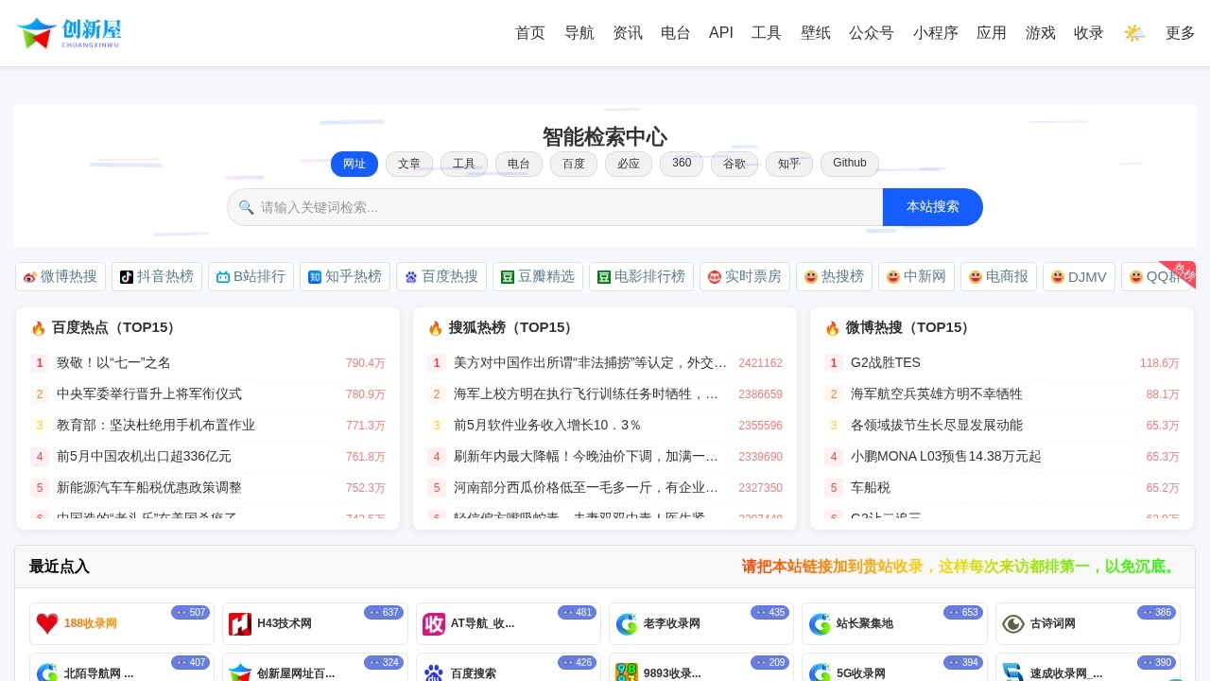Click the fire icon beside 百度热点 heading
1210x681 pixels.
coord(39,328)
